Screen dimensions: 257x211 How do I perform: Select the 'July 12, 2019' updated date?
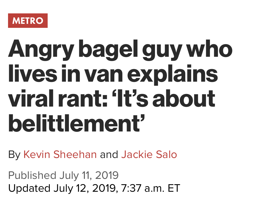(85, 188)
